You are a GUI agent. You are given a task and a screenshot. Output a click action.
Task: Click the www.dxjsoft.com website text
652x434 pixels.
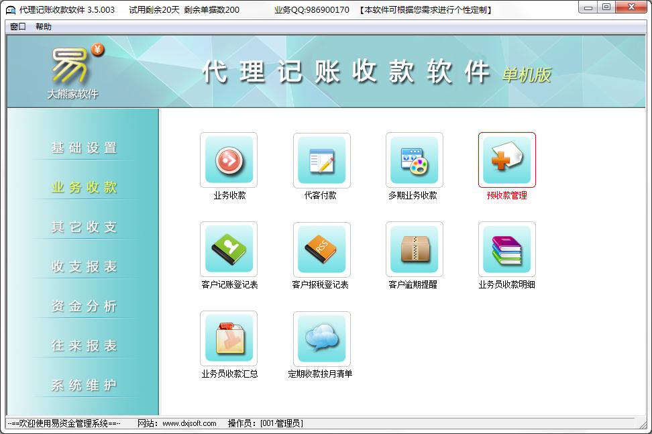[x=189, y=424]
